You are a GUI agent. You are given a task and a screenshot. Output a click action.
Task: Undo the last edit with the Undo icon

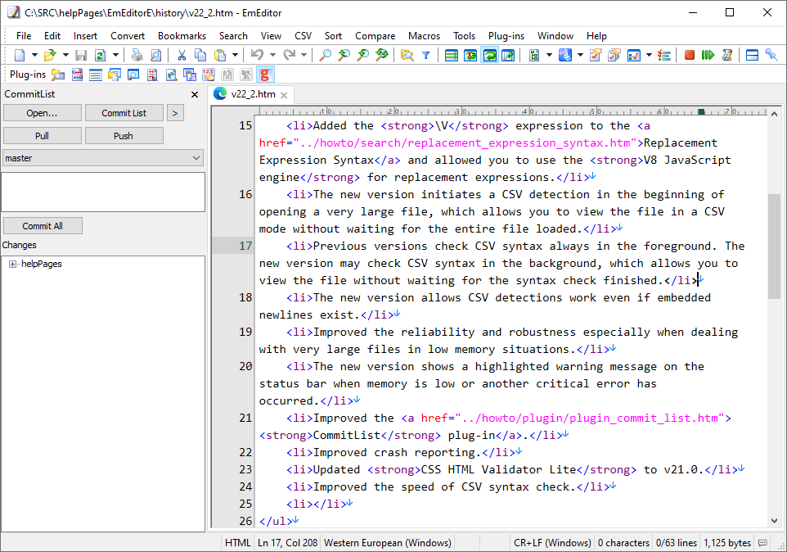257,55
